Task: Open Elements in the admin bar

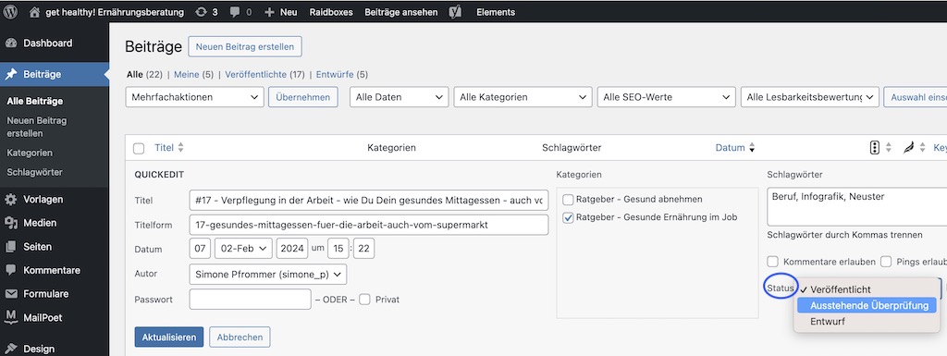Action: pyautogui.click(x=496, y=12)
